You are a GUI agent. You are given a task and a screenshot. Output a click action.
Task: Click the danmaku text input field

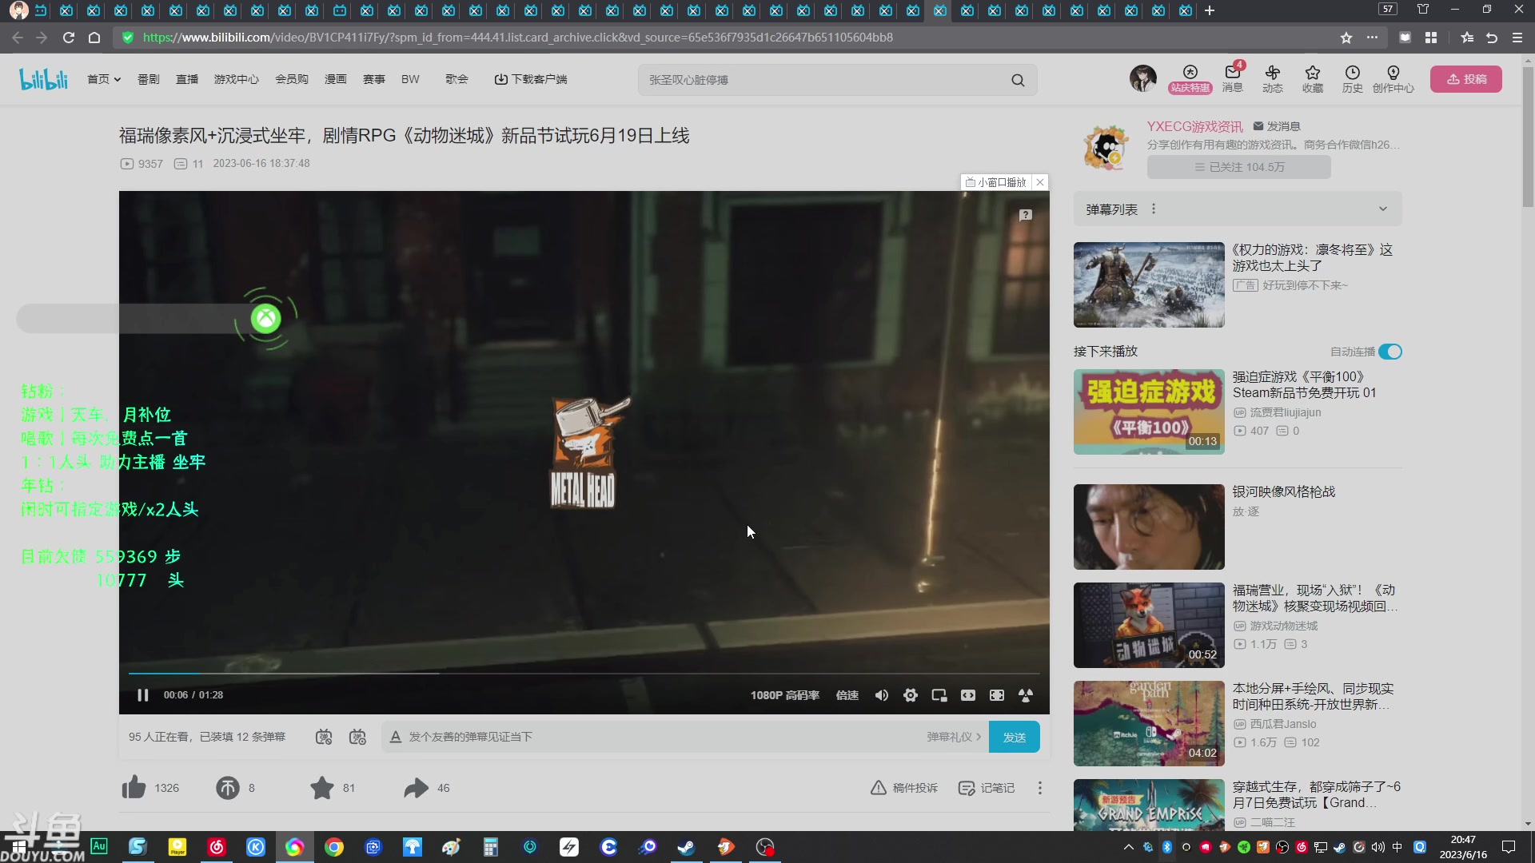(664, 737)
